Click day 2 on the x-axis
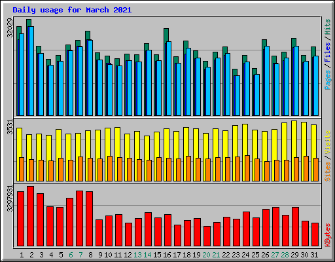 pyautogui.click(x=31, y=255)
